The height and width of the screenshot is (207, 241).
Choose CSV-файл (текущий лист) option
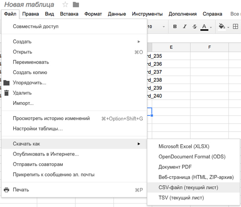point(188,187)
